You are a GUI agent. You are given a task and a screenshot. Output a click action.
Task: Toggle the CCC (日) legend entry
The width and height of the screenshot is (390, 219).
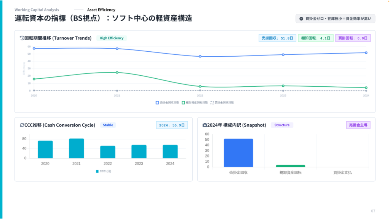point(104,171)
